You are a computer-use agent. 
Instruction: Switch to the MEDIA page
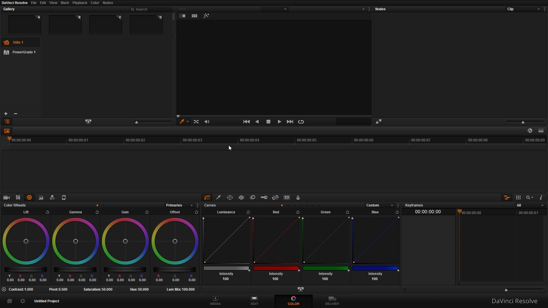point(215,301)
